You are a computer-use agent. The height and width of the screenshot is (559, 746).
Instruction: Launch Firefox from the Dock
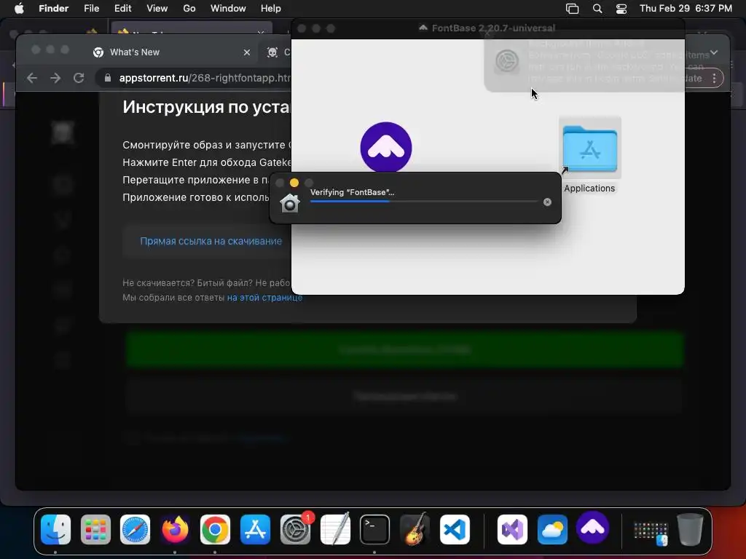click(x=175, y=529)
